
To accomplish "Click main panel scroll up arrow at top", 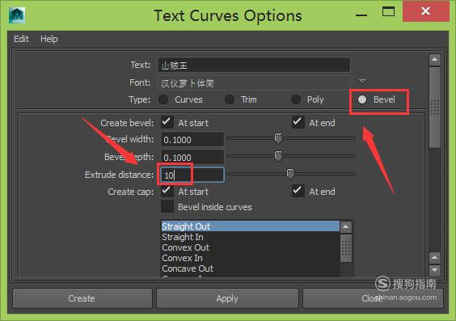I will coord(434,60).
